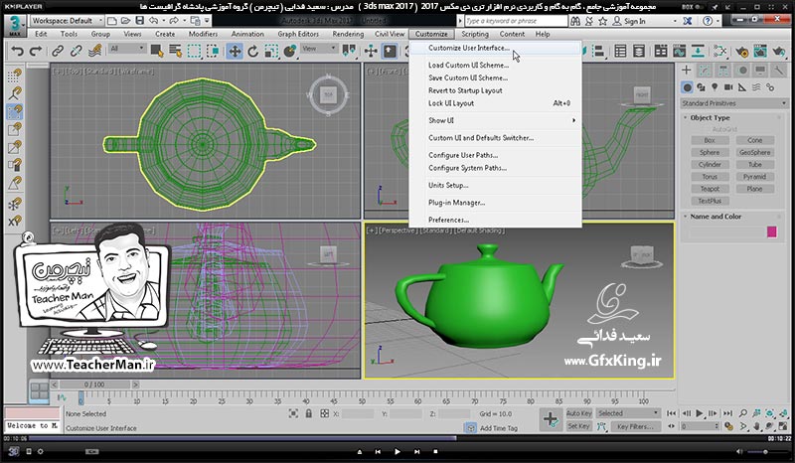
Task: Select the Bind to Space Warp tool
Action: [x=94, y=51]
